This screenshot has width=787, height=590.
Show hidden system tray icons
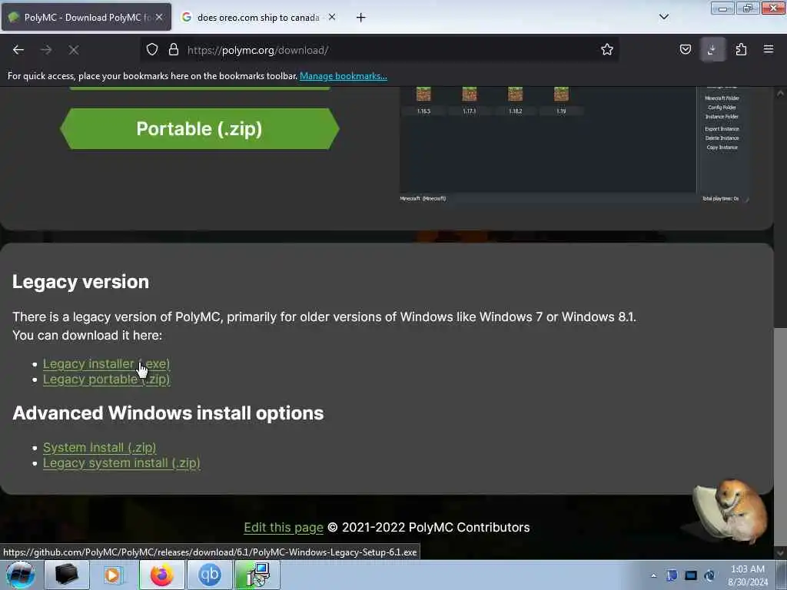pyautogui.click(x=653, y=576)
